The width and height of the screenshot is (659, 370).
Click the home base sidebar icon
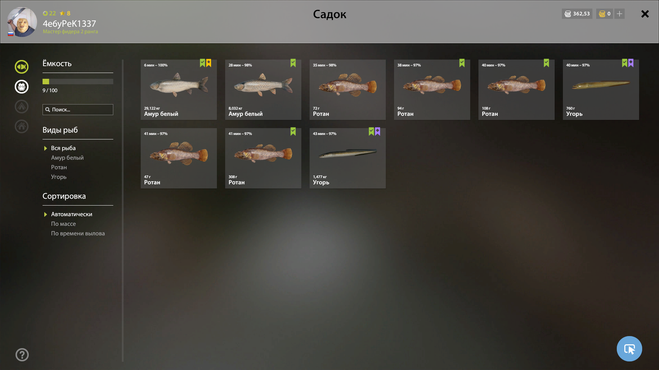click(22, 126)
